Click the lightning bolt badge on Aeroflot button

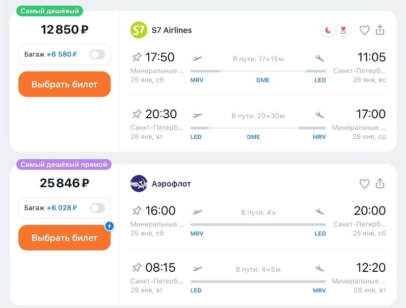pyautogui.click(x=109, y=226)
